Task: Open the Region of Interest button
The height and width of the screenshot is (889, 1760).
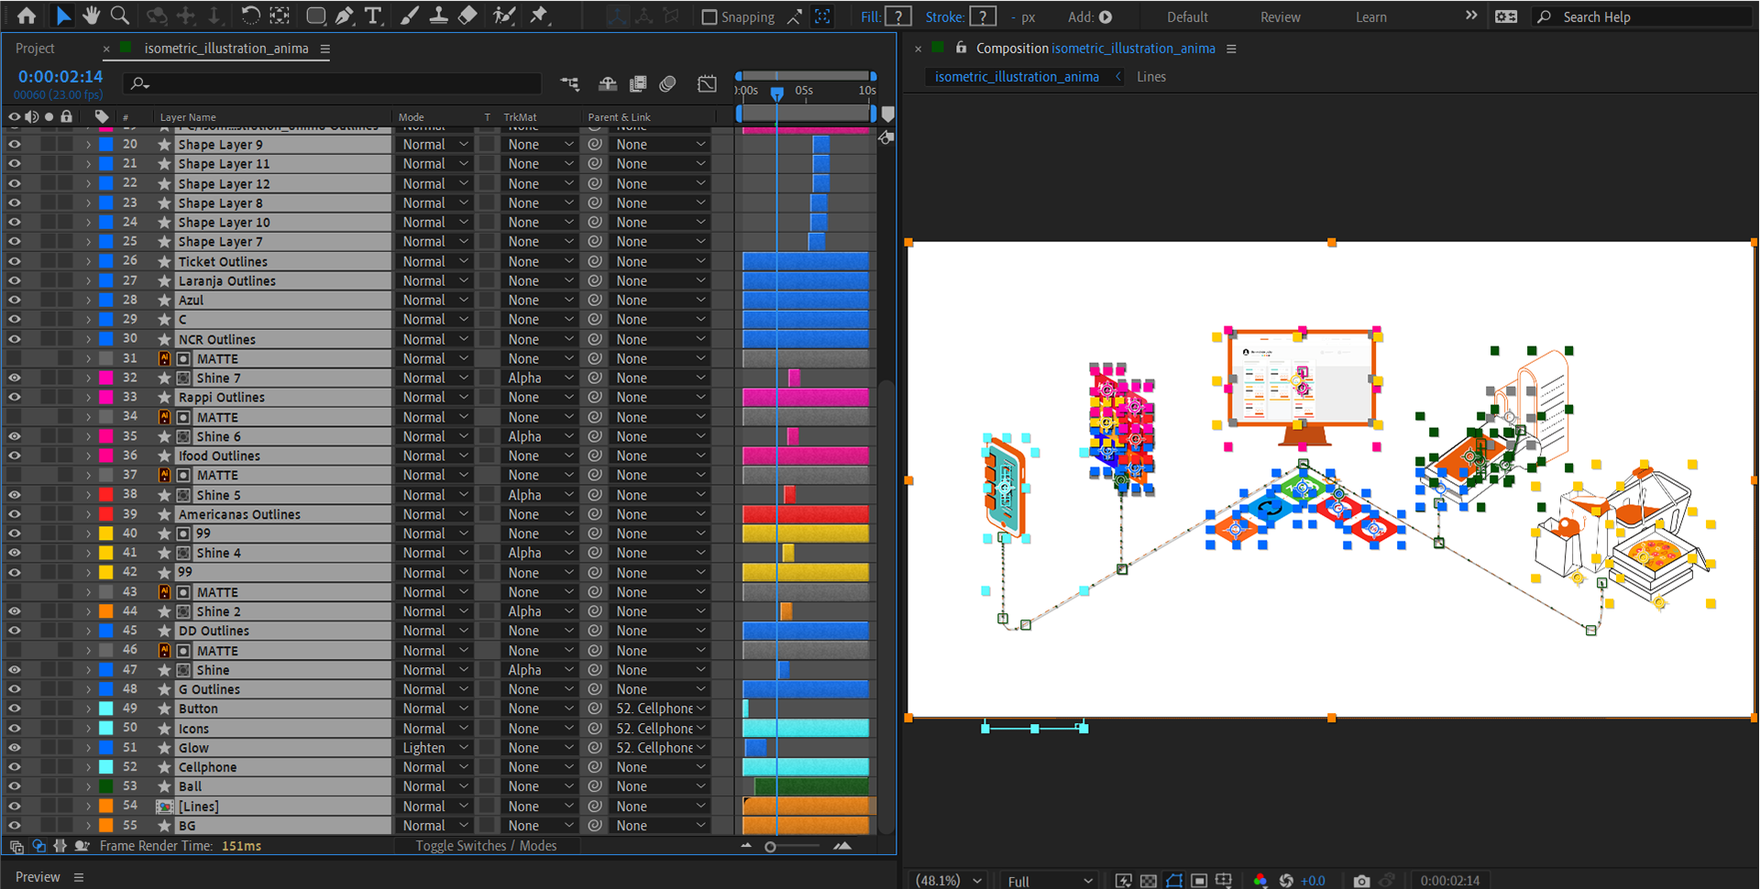Action: tap(1199, 881)
